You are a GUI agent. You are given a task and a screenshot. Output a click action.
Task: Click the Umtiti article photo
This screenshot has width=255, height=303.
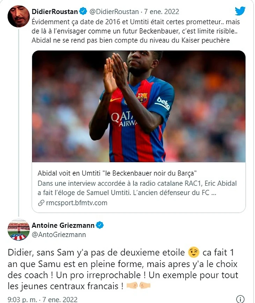click(139, 106)
